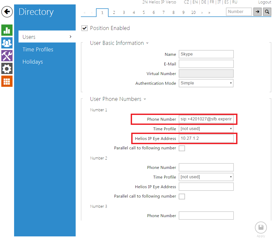The height and width of the screenshot is (239, 275).
Task: Enable parallel call under Number 1
Action: point(182,148)
